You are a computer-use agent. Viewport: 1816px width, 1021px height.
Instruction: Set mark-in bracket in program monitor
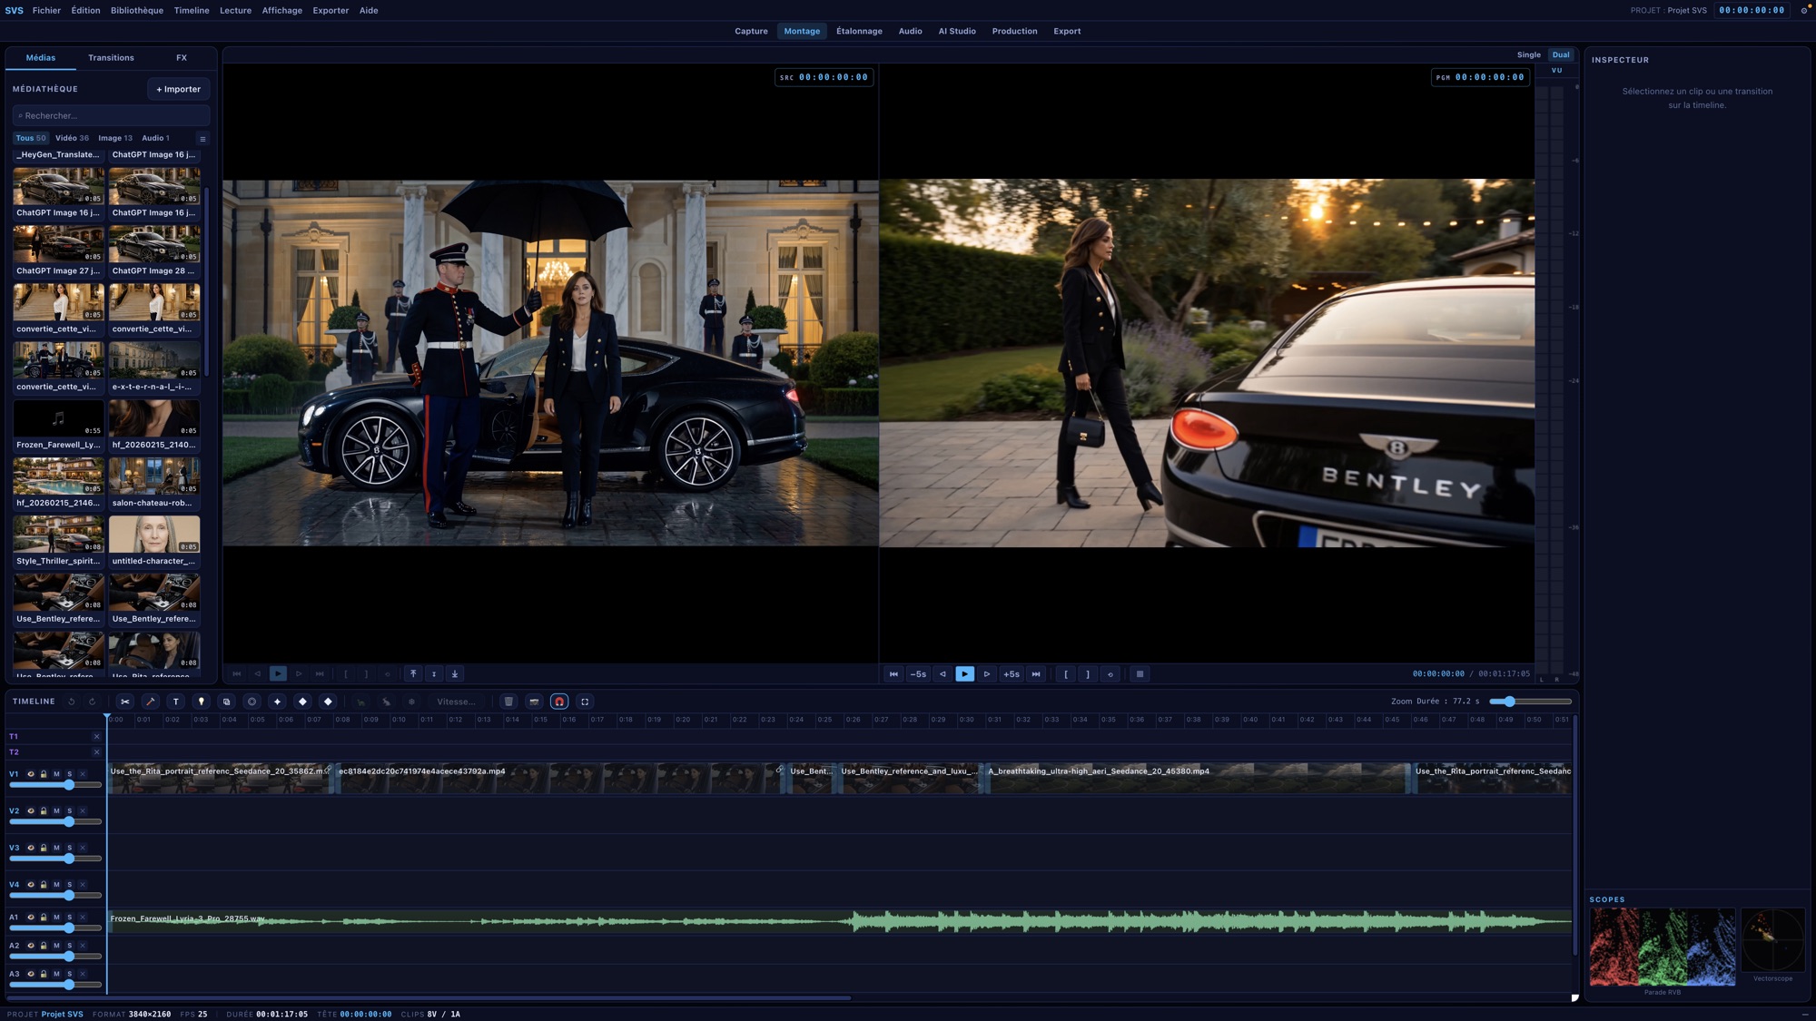coord(1066,674)
